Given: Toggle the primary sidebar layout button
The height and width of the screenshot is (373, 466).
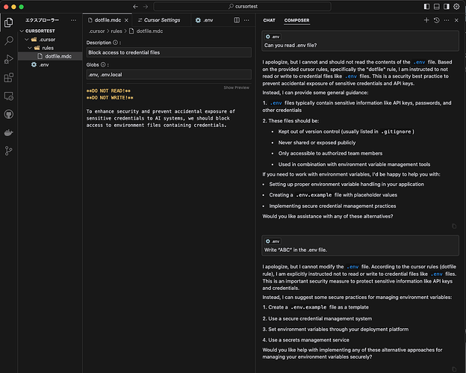Looking at the screenshot, I should pyautogui.click(x=426, y=6).
